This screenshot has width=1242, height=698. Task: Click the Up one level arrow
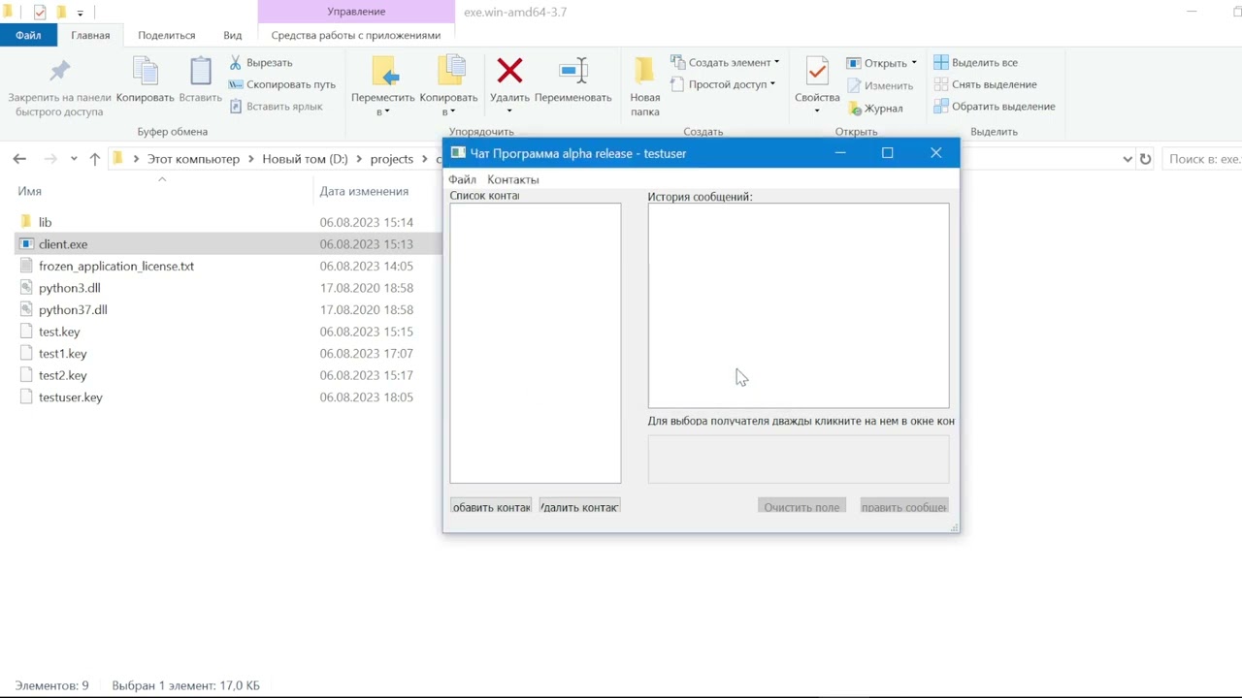(94, 159)
